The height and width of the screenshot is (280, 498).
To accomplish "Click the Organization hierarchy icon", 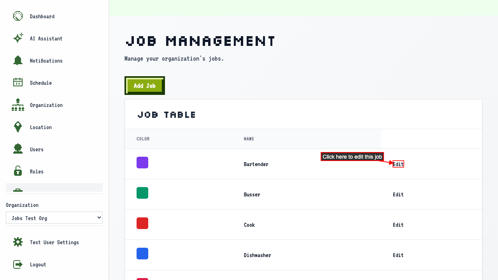I will [18, 105].
